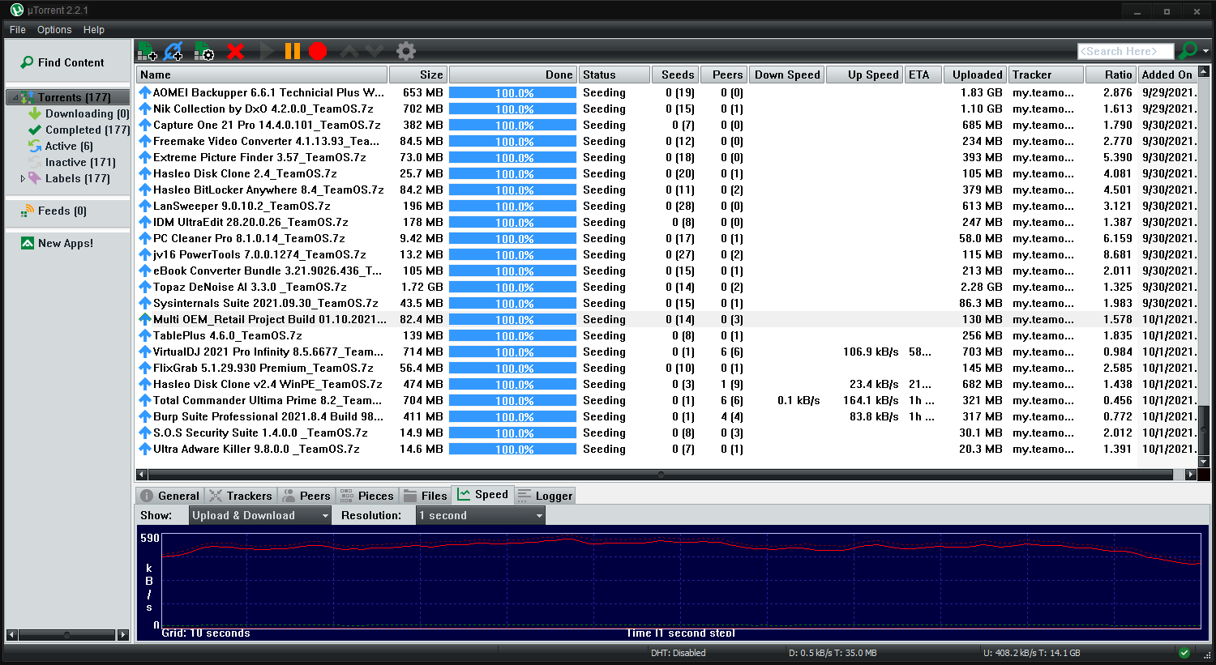The height and width of the screenshot is (665, 1216).
Task: Click sidebar horizontal scroll left arrow
Action: 11,635
